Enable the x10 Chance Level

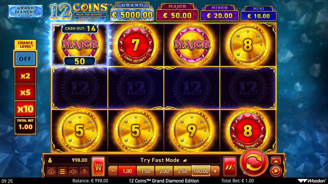[25, 109]
